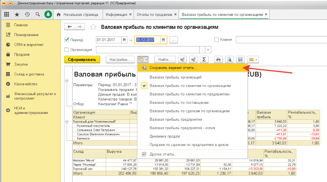
Task: Open the sections grid menu icon
Action: coord(6,15)
